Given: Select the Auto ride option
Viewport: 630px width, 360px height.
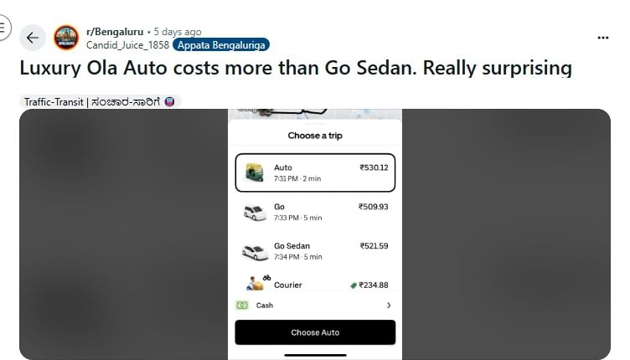Looking at the screenshot, I should click(315, 172).
